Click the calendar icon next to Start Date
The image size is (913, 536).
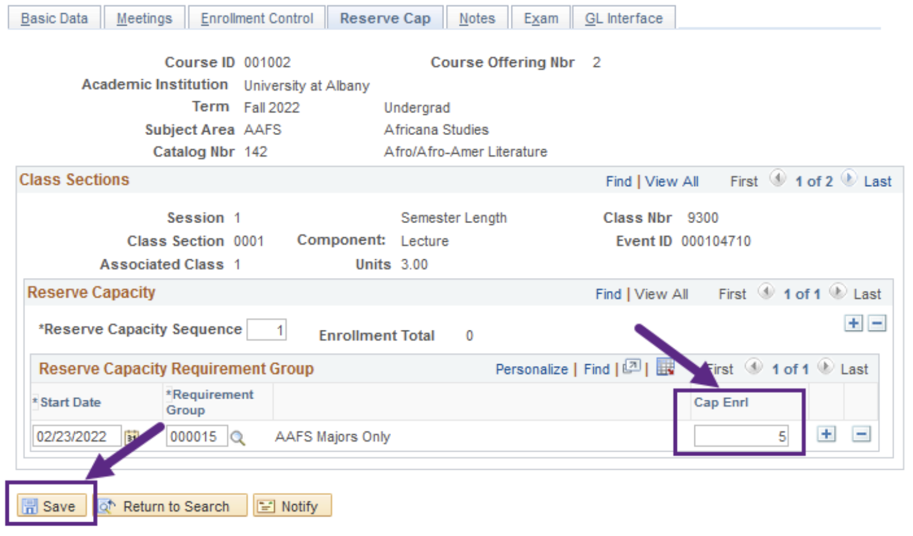[x=131, y=437]
